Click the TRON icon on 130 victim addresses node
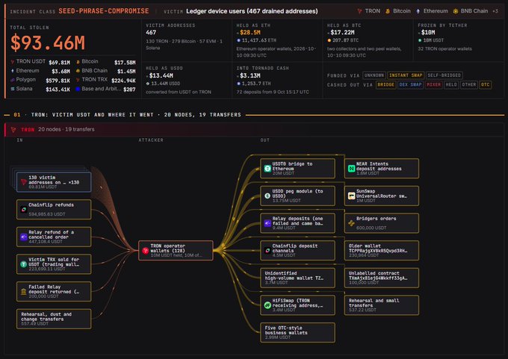This screenshot has width=508, height=359. [x=24, y=182]
